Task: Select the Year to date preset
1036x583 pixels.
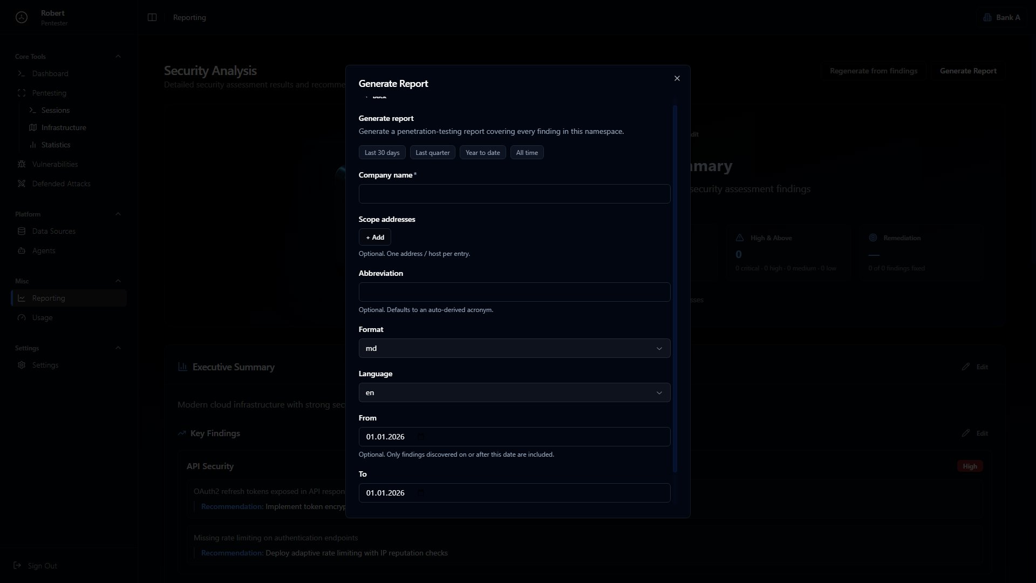Action: tap(483, 153)
